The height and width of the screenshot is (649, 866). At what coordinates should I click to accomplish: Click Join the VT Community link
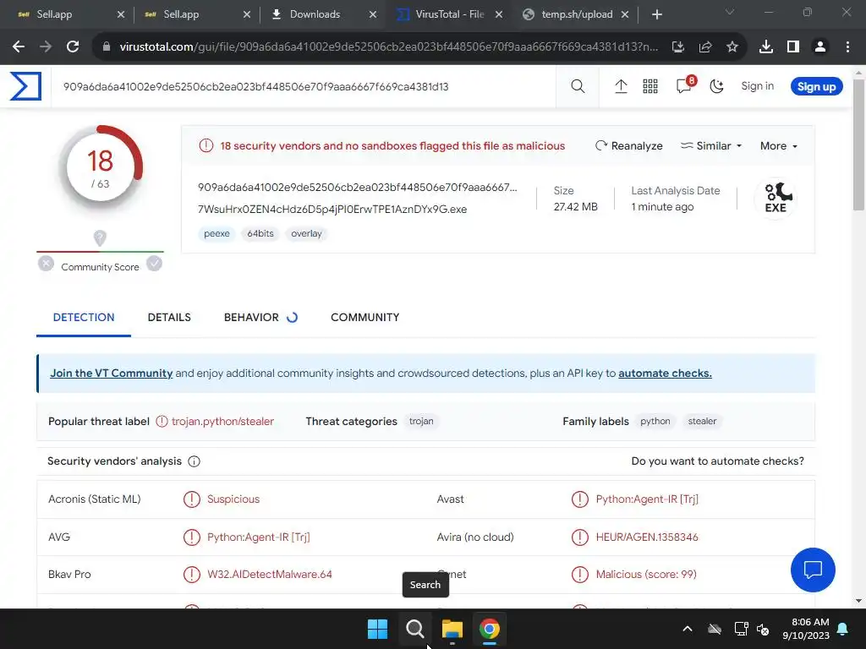point(111,373)
